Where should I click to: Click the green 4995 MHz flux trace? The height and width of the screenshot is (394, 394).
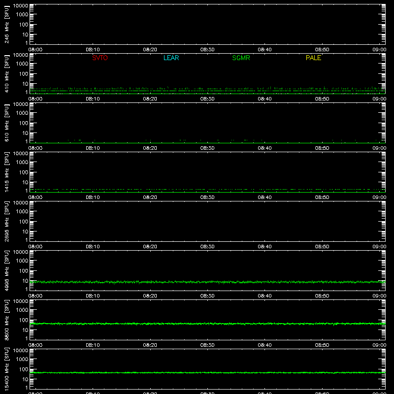pos(207,282)
